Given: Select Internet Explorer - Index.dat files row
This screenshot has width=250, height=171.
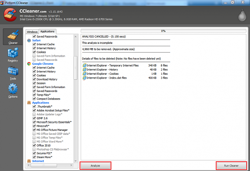Looking at the screenshot, I should [125, 78].
